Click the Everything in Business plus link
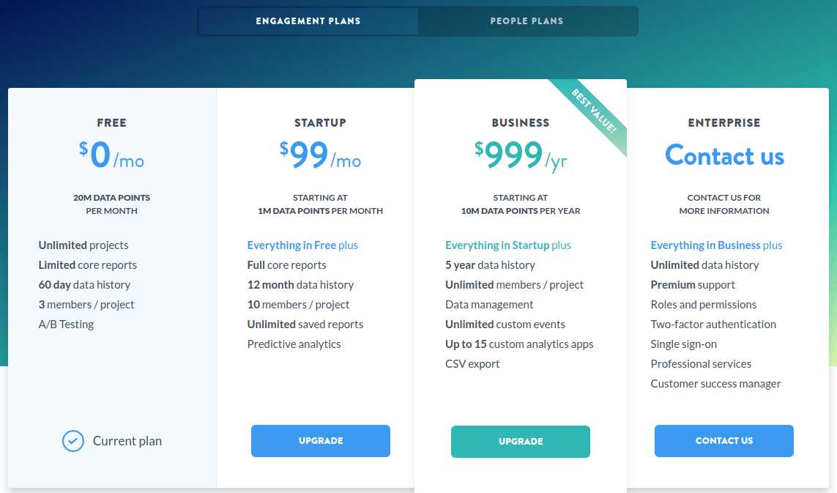Viewport: 837px width, 493px height. pos(716,245)
